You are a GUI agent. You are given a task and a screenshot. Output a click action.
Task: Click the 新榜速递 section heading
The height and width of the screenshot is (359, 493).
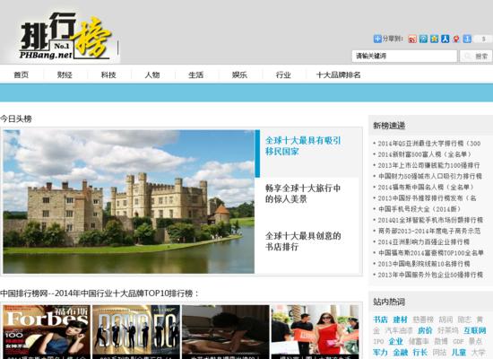(389, 126)
